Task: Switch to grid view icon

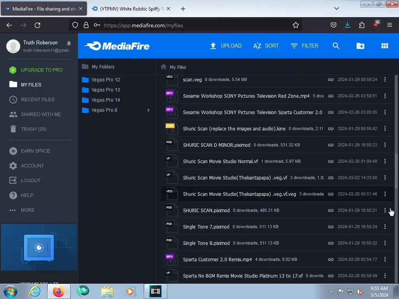Action: point(385,46)
